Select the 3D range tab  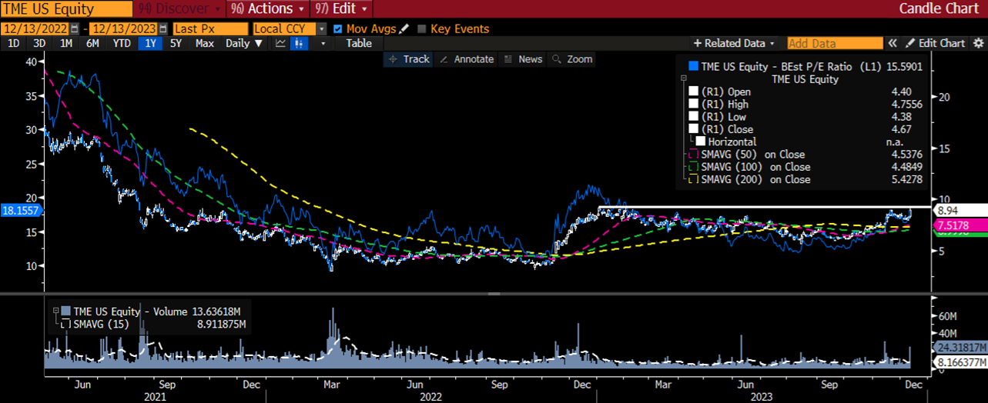click(x=39, y=43)
